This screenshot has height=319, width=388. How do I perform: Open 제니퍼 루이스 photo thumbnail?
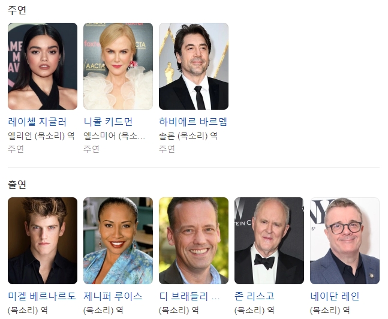(x=118, y=240)
